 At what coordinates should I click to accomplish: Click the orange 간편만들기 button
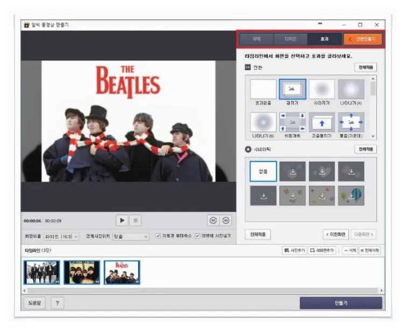pyautogui.click(x=362, y=39)
